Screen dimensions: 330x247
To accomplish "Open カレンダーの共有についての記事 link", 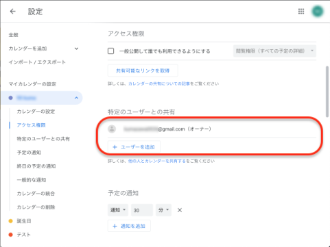I will (x=159, y=83).
